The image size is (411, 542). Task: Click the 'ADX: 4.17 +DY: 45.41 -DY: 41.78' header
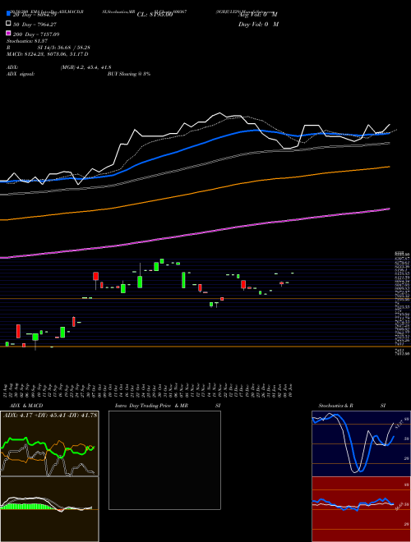(x=50, y=415)
